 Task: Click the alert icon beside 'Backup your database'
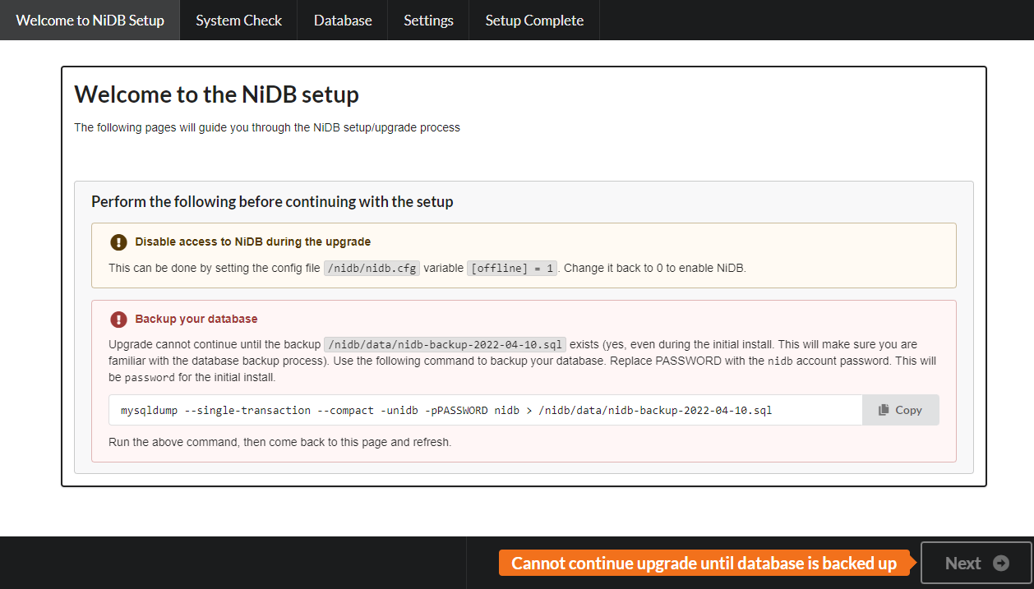click(x=118, y=320)
